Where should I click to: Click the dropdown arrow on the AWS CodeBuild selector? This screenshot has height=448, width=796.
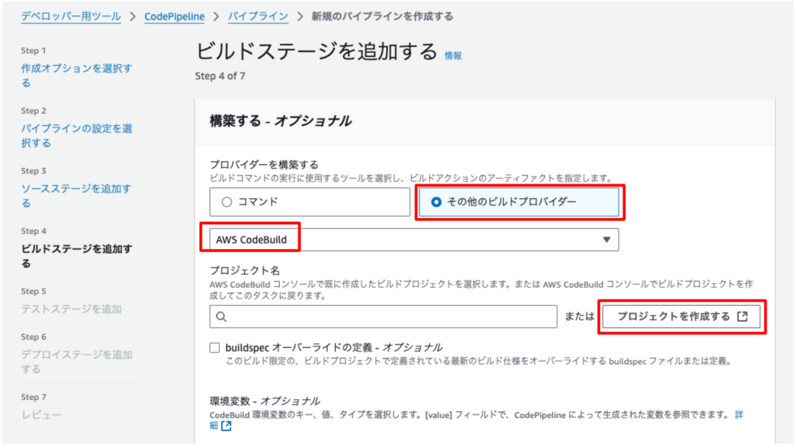607,240
